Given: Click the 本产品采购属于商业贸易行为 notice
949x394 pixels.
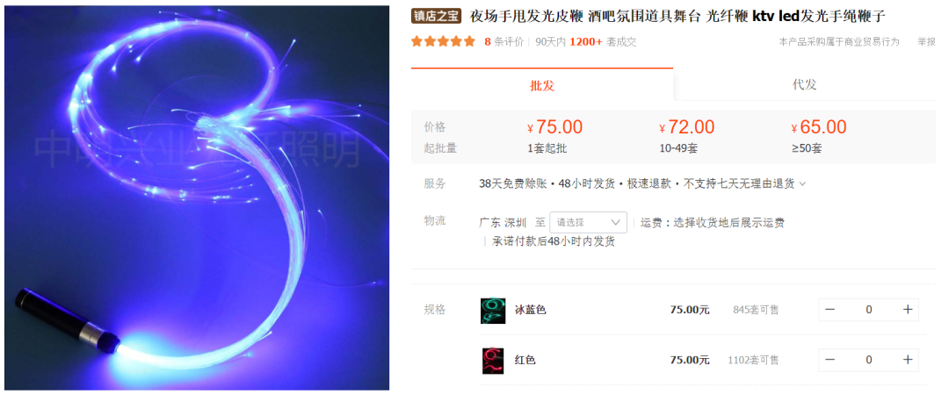Looking at the screenshot, I should pyautogui.click(x=839, y=42).
